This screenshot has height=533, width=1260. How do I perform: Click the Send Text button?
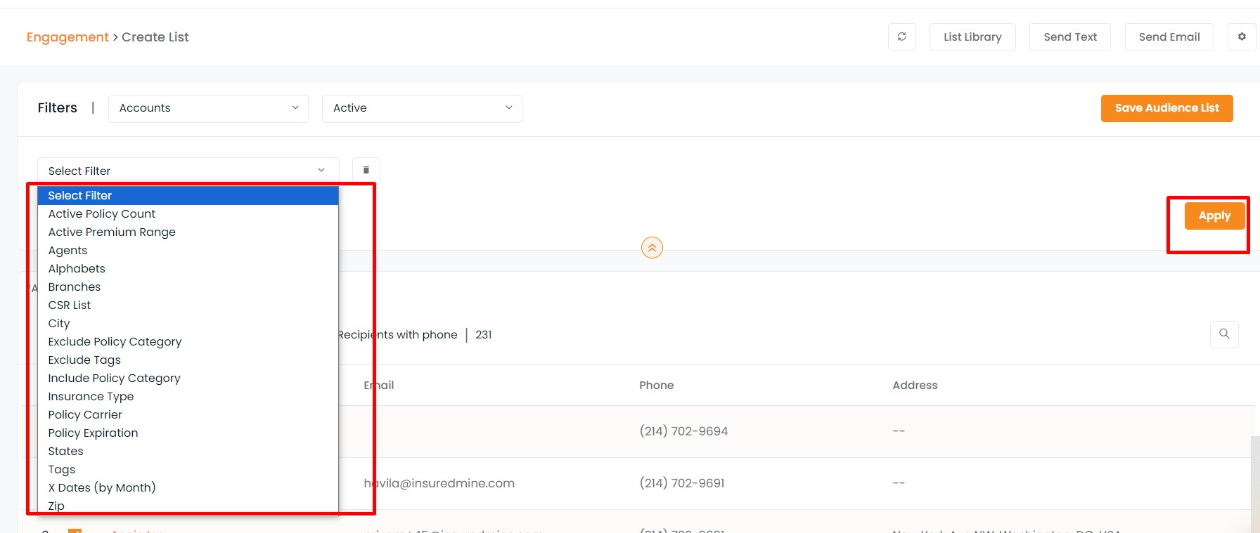(1070, 37)
